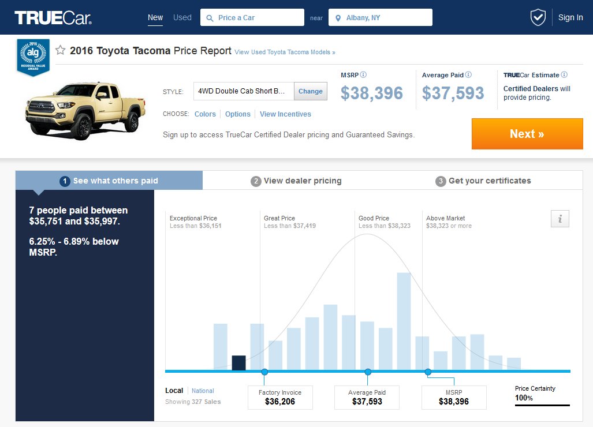Click the dark highlighted histogram bar

238,363
